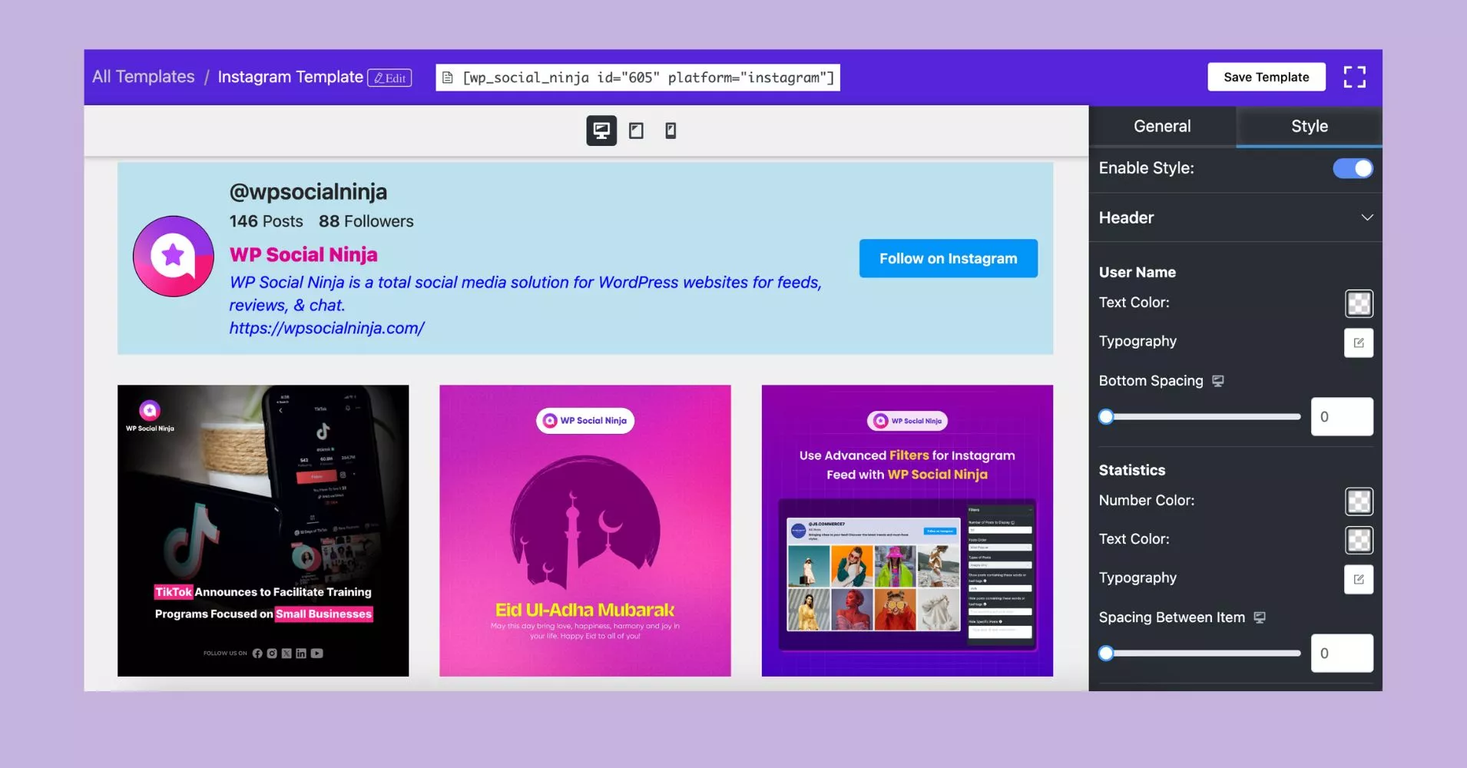
Task: Click Save Template button
Action: (x=1266, y=77)
